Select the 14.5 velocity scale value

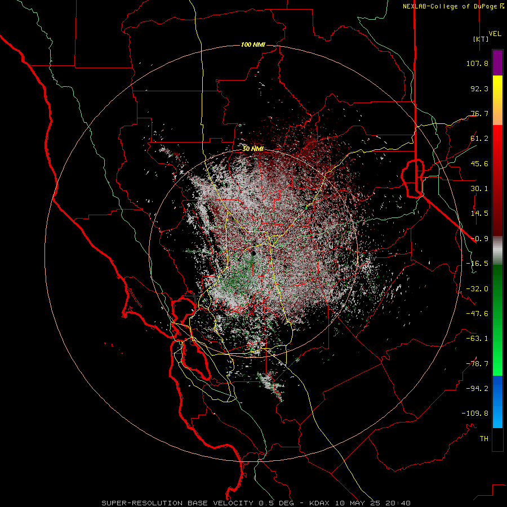pyautogui.click(x=479, y=214)
